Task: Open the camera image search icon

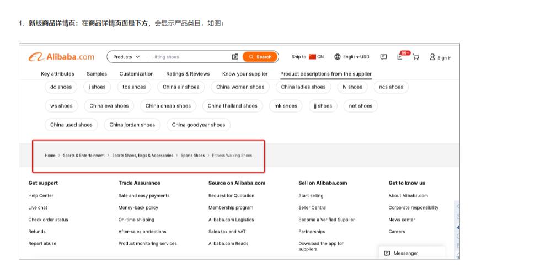Action: click(x=235, y=57)
